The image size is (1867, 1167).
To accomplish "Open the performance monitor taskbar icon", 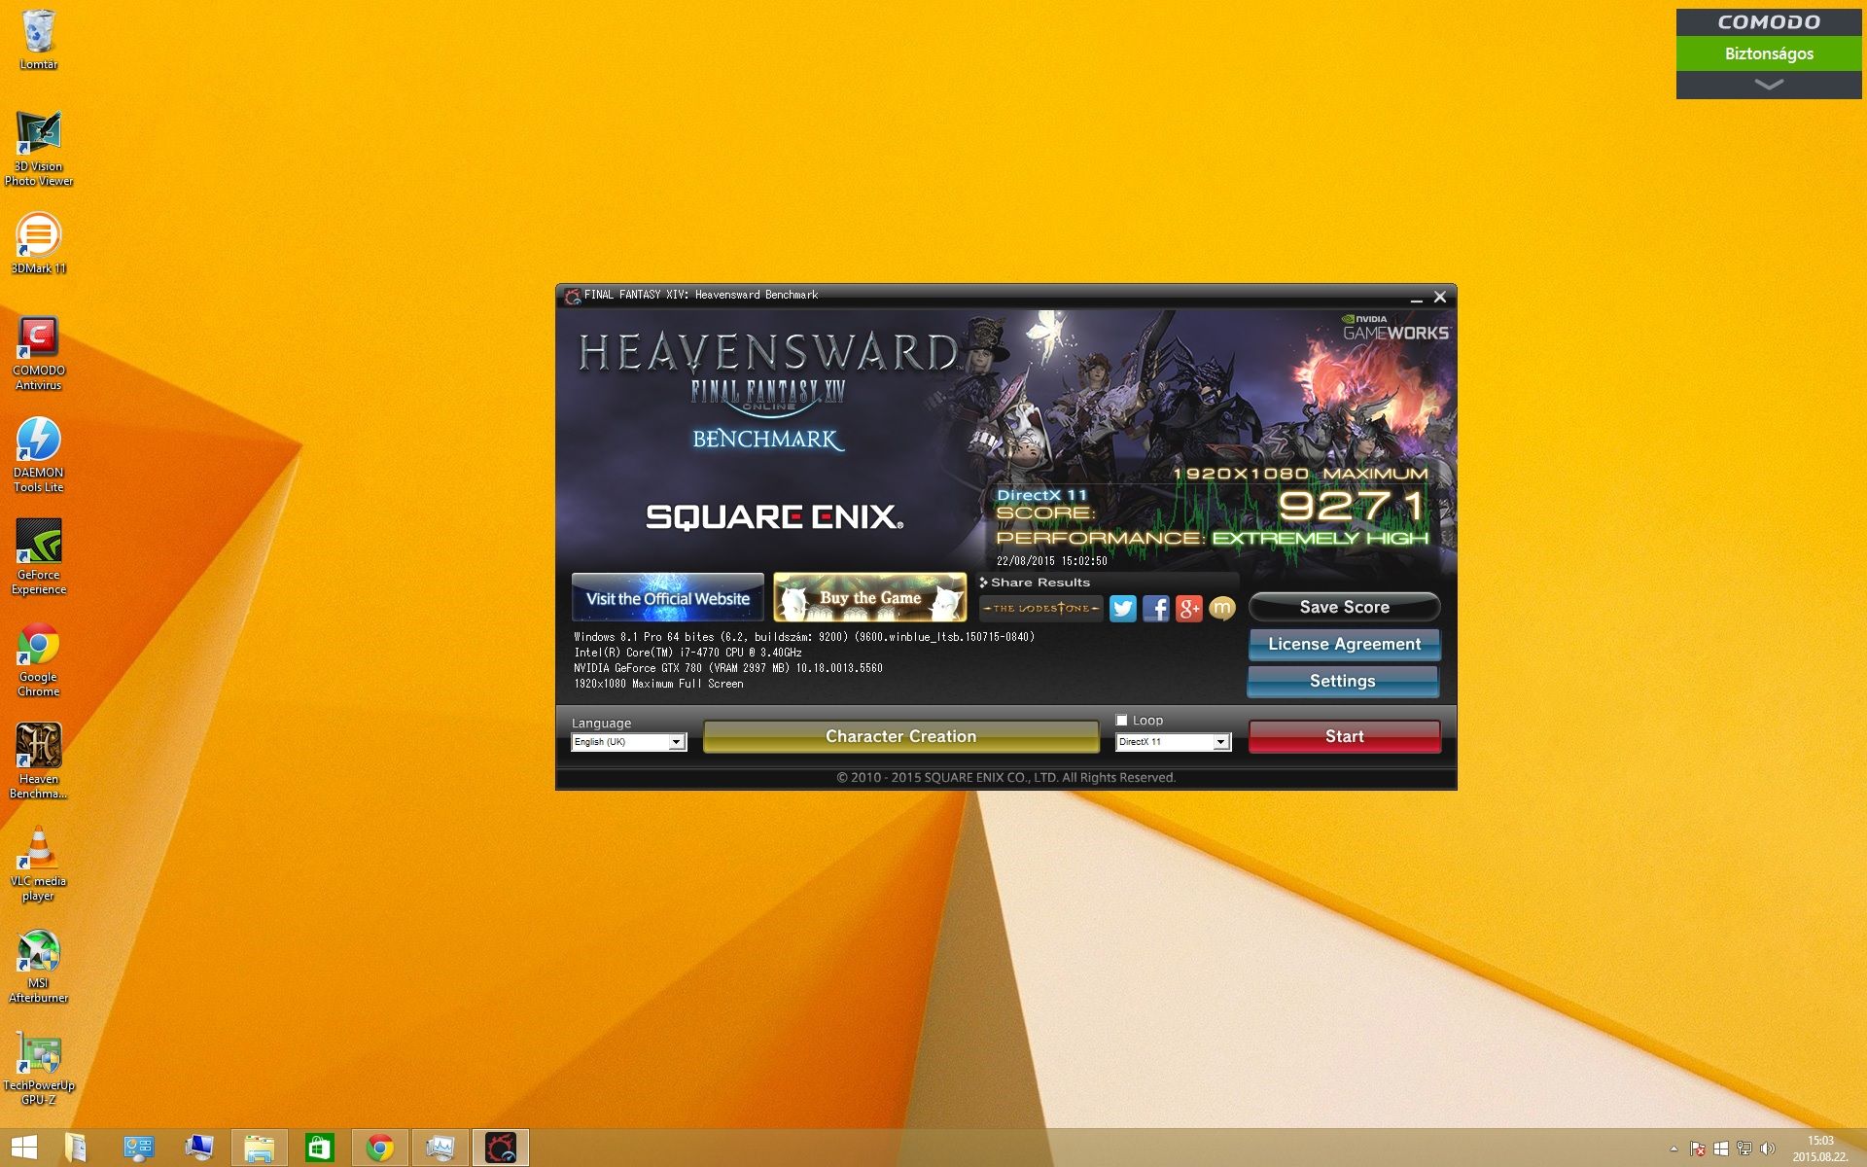I will tap(440, 1149).
